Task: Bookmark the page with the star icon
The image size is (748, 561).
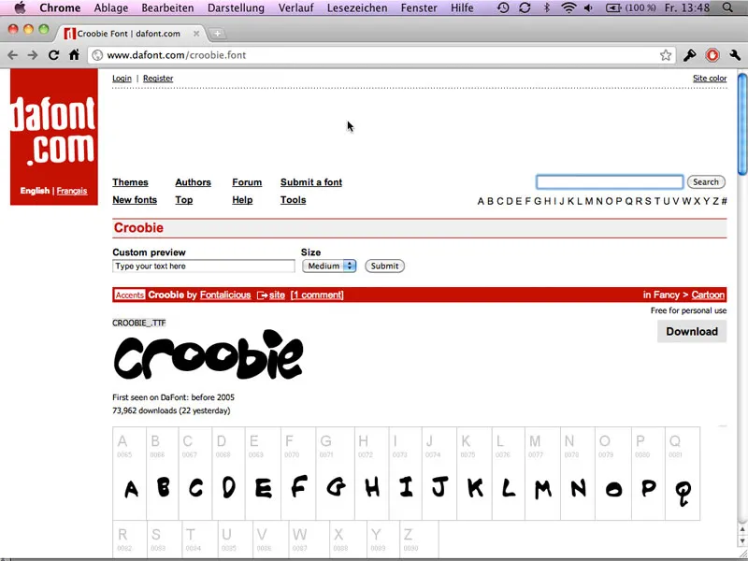Action: 666,55
